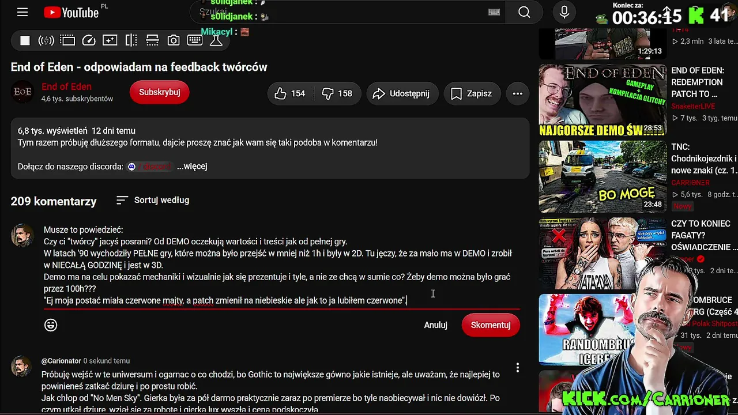This screenshot has height=415, width=738.
Task: Click the horizontal split icon in floating toolbar
Action: 152,40
